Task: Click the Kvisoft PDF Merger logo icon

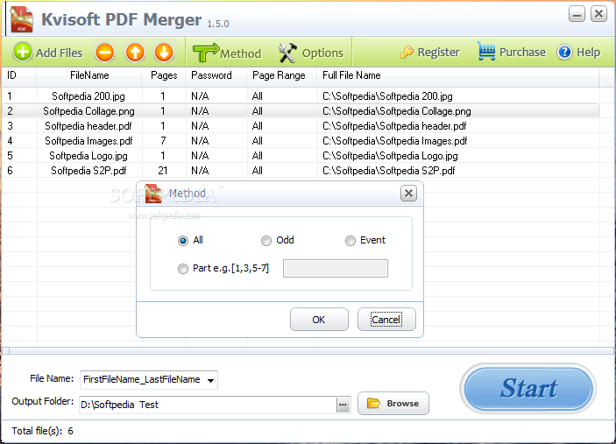Action: tap(22, 19)
